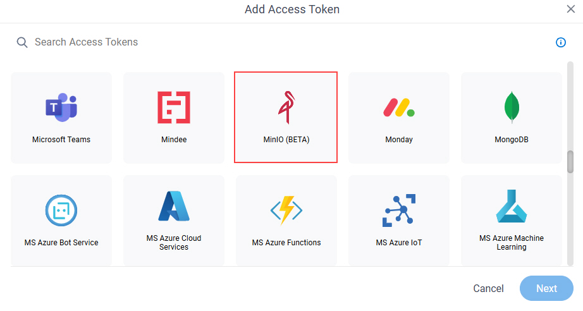
Task: Pick the MS Azure Cloud Services icon
Action: [174, 206]
